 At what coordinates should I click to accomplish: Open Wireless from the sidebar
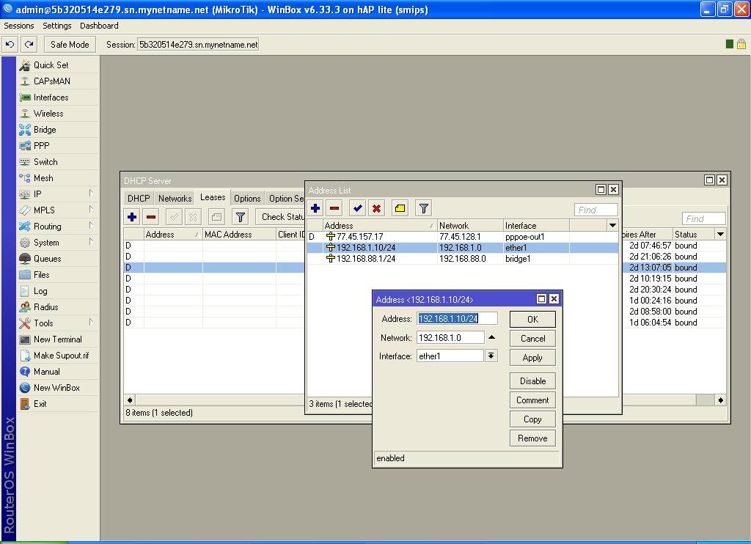coord(48,114)
